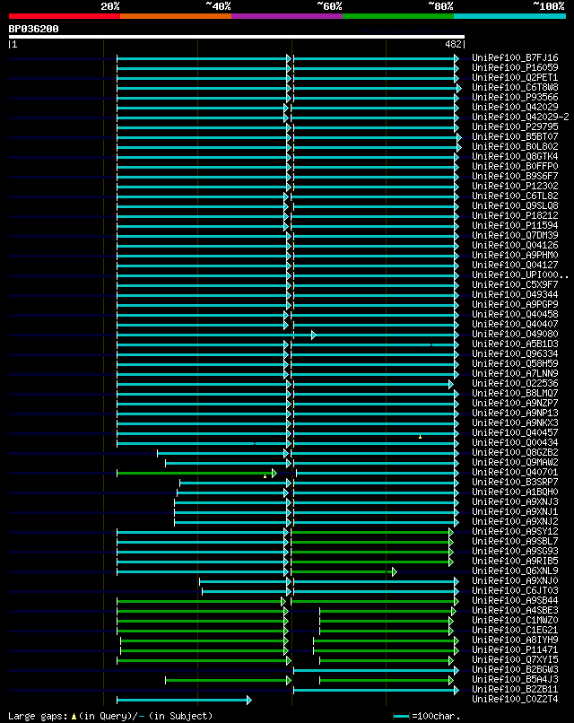Open the UniRef100_C6JT03 hit label

515,590
